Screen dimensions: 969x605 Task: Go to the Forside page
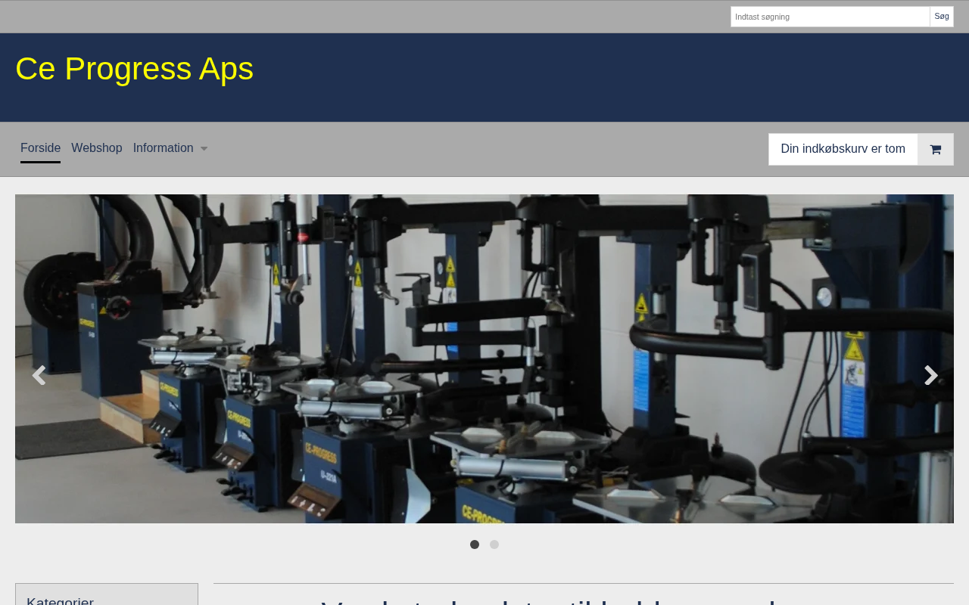click(40, 148)
